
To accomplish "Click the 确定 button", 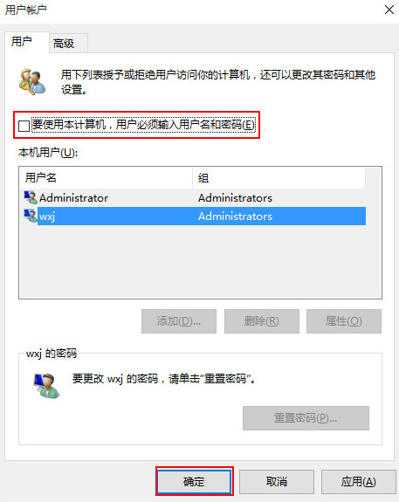I will (x=194, y=482).
